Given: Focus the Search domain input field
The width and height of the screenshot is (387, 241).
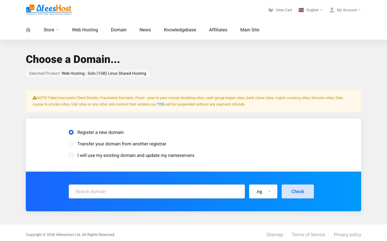Looking at the screenshot, I should 157,191.
